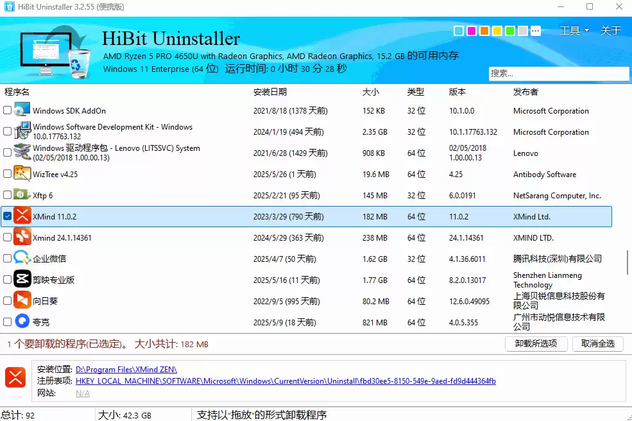Click the Xmind 24.1.14361 icon
The width and height of the screenshot is (632, 421).
pyautogui.click(x=22, y=237)
